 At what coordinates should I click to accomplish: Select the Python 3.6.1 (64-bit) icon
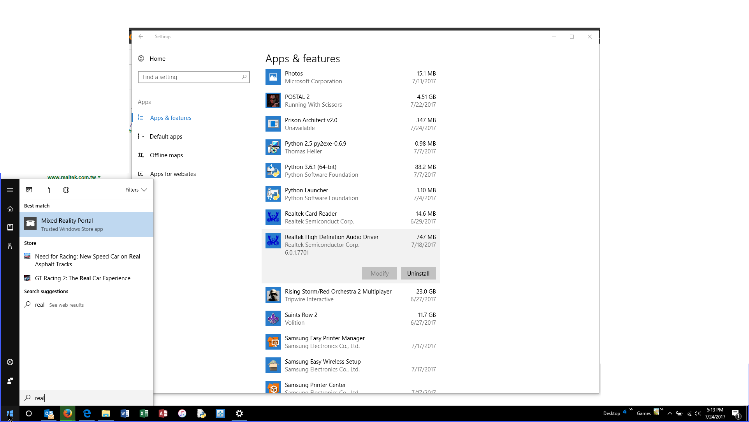273,171
